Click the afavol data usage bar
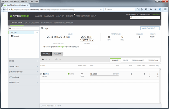 point(104,76)
